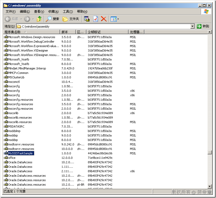Viewport: 216px width, 198px height.
Task: Click the Microsoft.Workflow.DebugController assembly icon
Action: point(6,41)
